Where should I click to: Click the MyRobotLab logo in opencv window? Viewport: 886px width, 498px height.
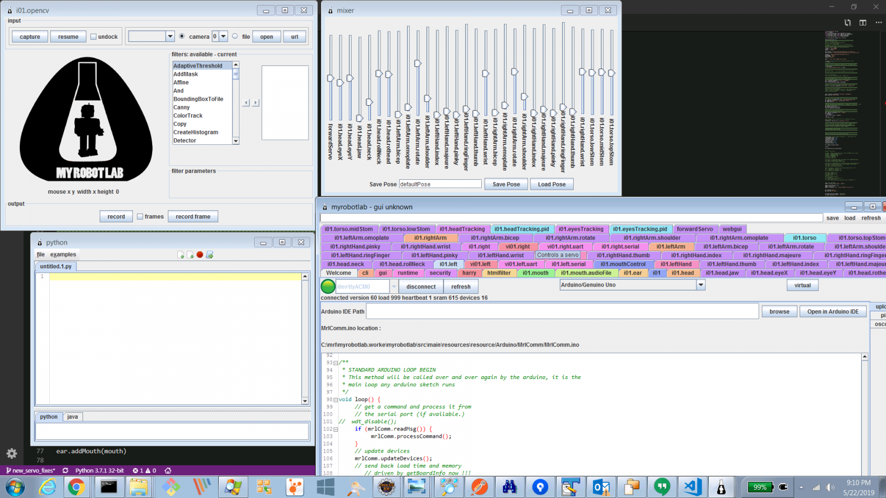[86, 119]
